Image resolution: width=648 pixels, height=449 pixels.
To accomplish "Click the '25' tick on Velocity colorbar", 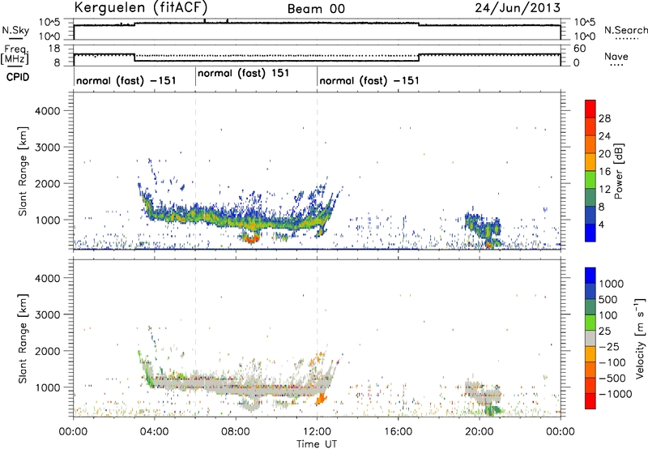I will coord(604,331).
